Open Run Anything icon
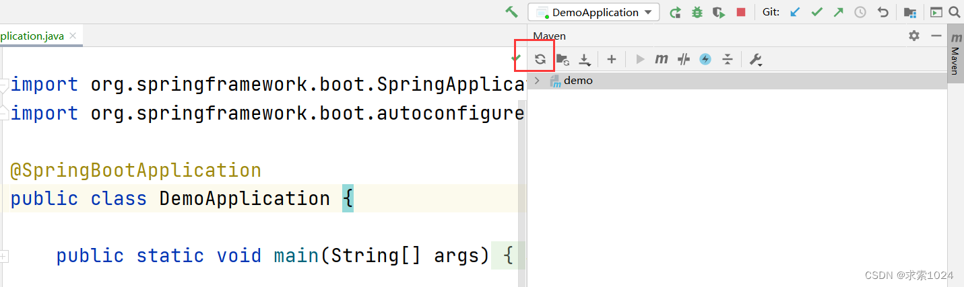 coord(936,12)
